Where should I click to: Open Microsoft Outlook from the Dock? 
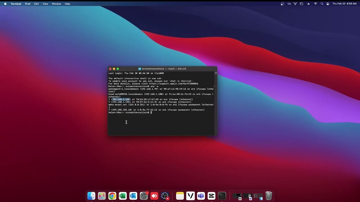click(133, 196)
